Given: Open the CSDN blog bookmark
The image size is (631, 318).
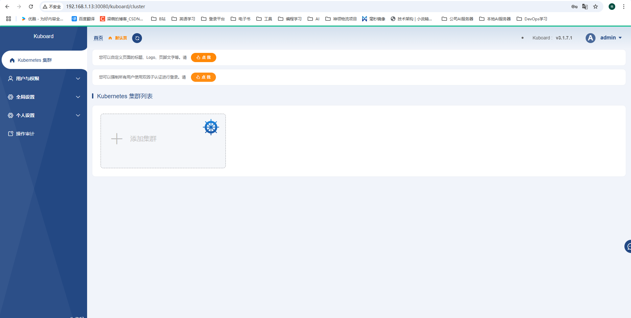Looking at the screenshot, I should 122,19.
